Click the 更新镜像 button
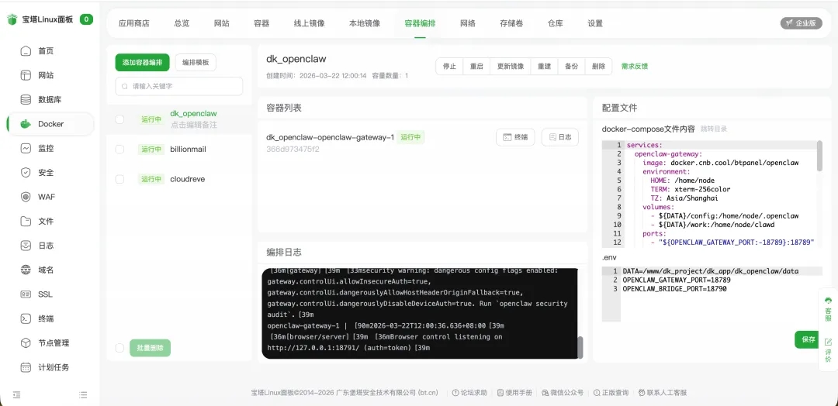The height and width of the screenshot is (406, 838). 511,67
